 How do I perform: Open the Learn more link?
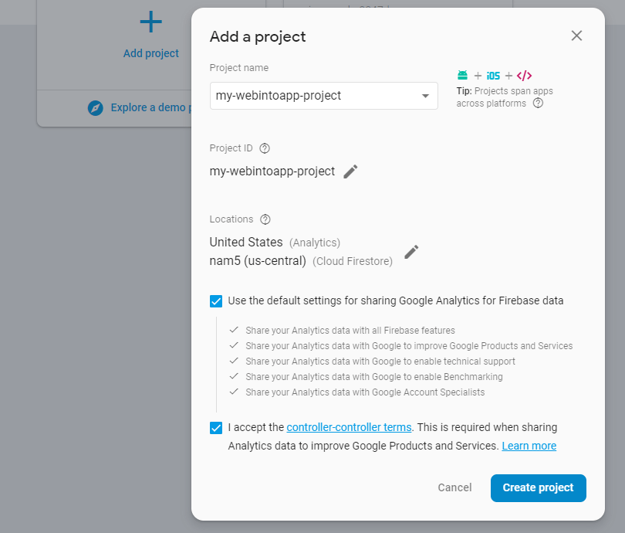coord(529,446)
